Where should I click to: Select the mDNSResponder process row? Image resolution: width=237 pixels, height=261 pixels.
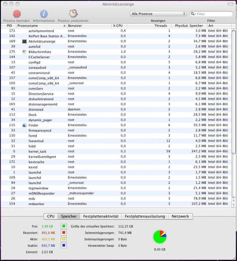[116, 193]
